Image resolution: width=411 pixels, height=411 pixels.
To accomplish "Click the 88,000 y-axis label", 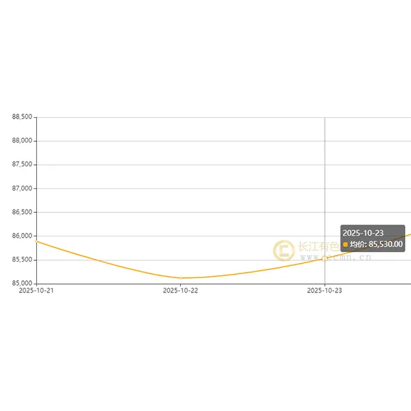I will tap(22, 141).
